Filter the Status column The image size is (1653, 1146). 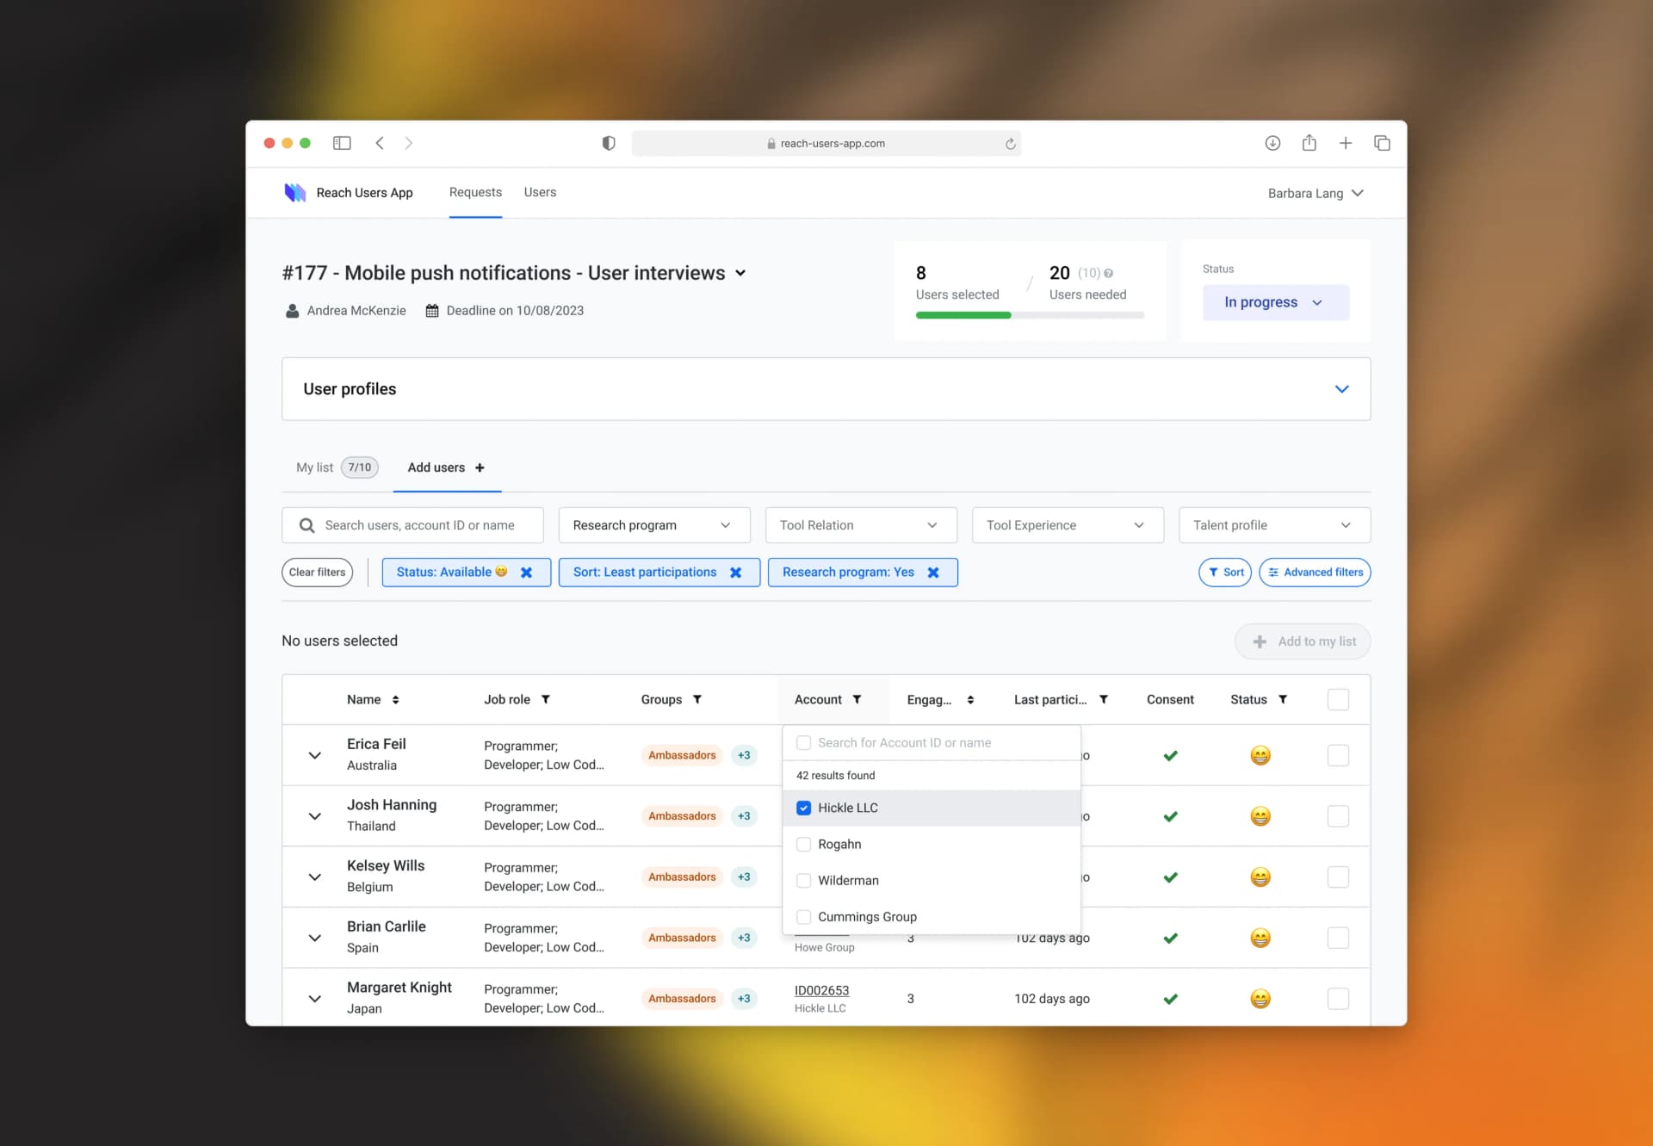click(1283, 700)
